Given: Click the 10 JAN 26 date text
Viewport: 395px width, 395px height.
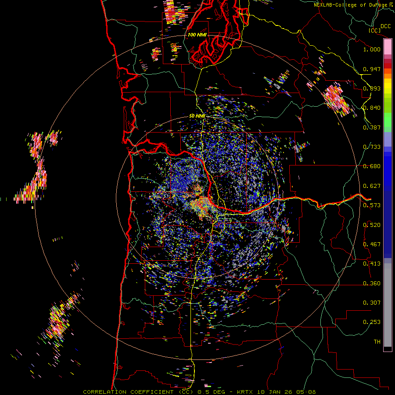Looking at the screenshot, I should [275, 392].
